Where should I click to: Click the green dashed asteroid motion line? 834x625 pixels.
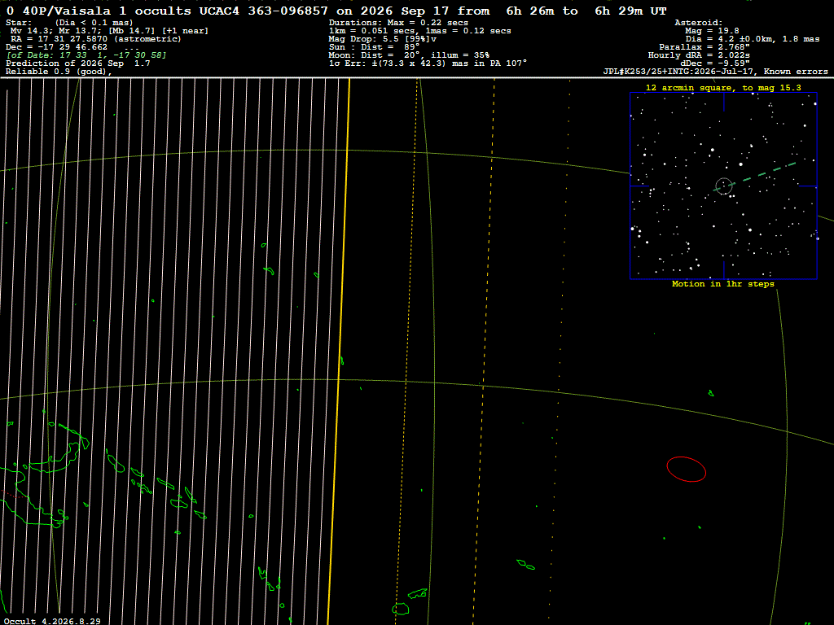tap(761, 173)
